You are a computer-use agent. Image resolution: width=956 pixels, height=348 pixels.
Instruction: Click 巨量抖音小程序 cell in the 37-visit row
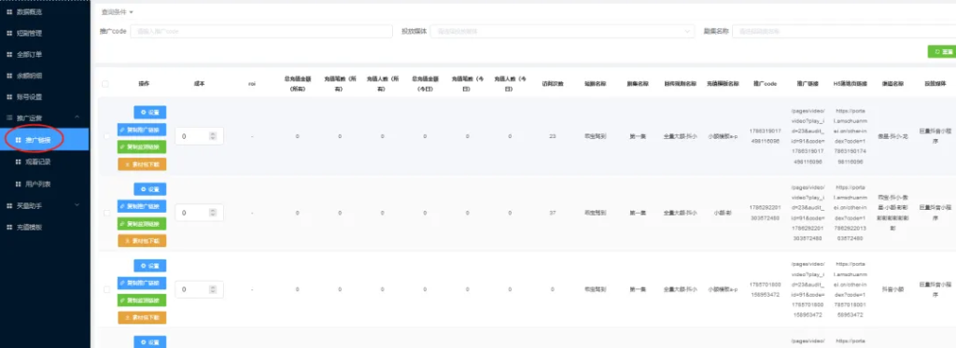(x=935, y=213)
